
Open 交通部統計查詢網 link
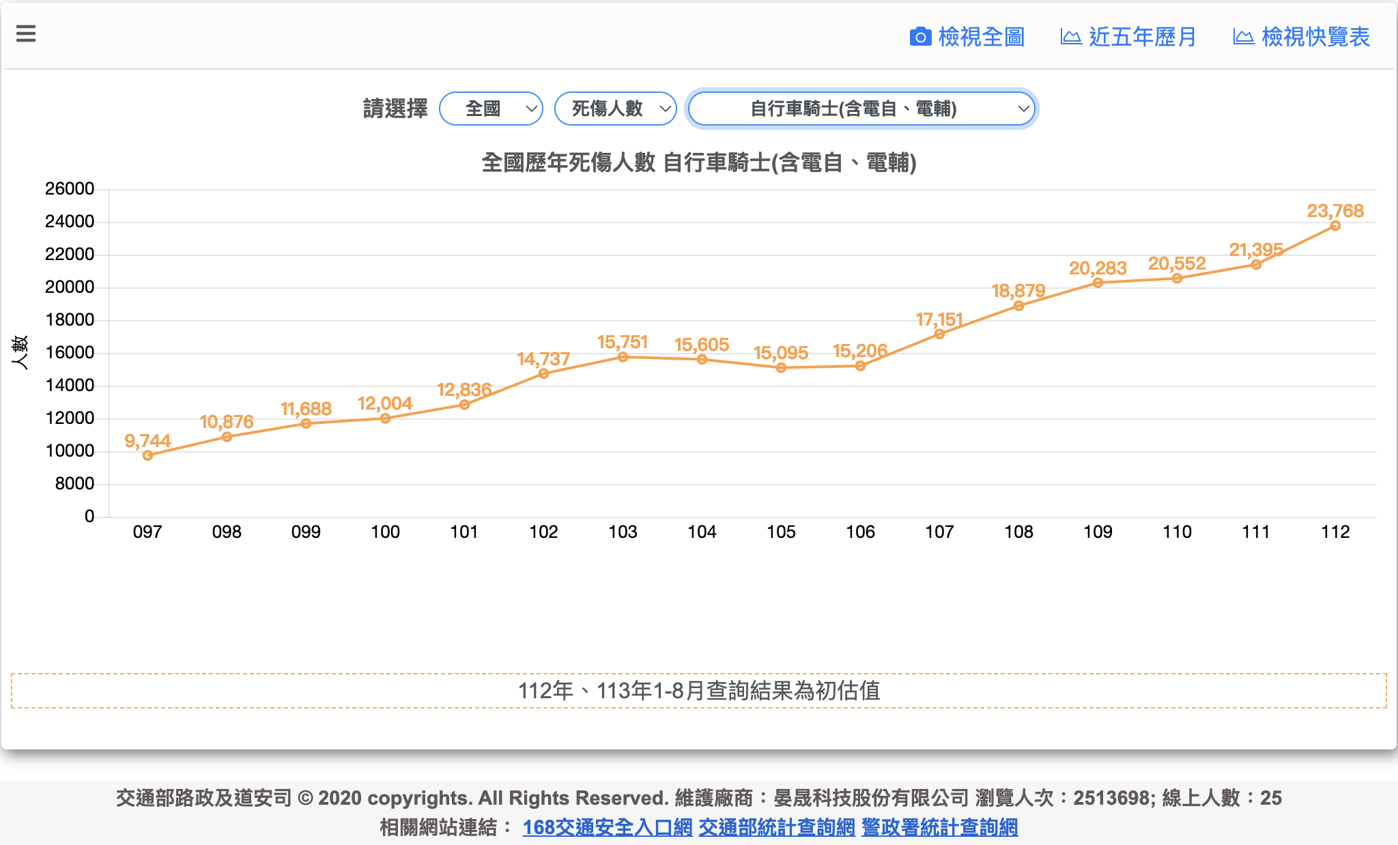click(776, 827)
